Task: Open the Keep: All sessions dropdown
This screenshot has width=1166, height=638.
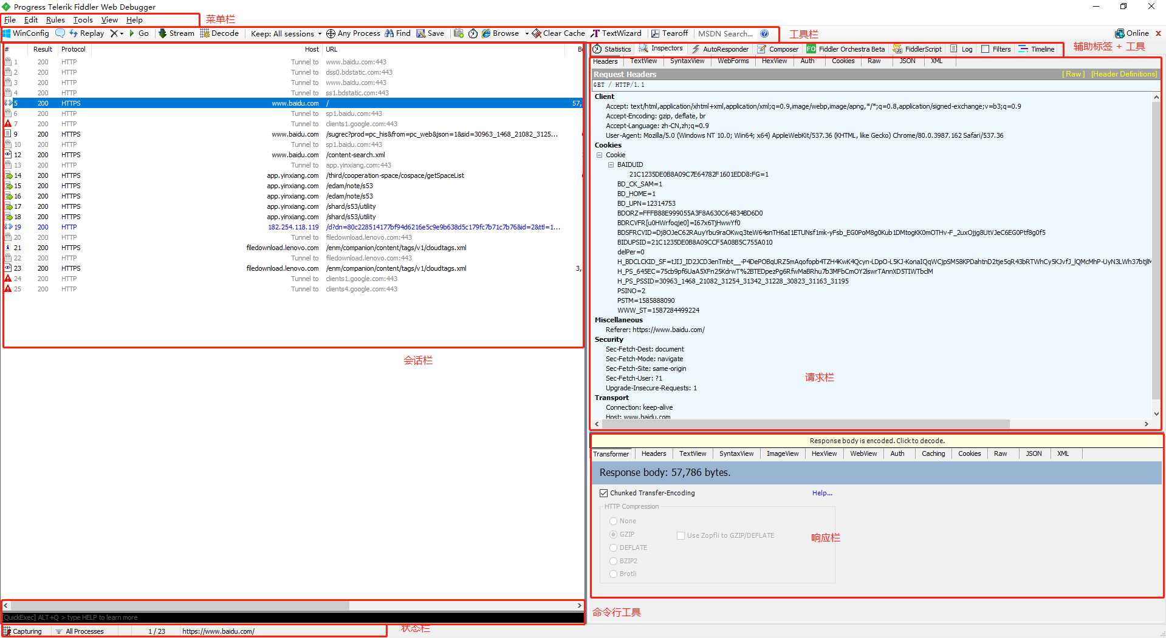Action: [286, 33]
